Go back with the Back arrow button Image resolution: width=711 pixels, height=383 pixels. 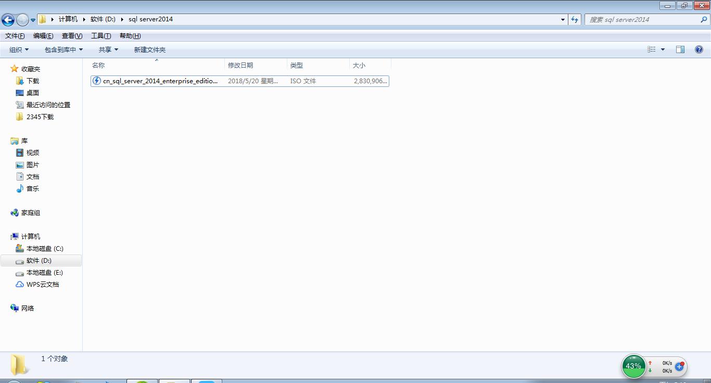click(x=8, y=20)
